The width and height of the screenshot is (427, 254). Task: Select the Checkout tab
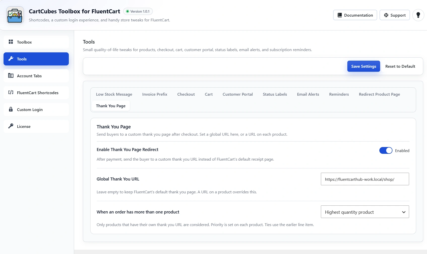pyautogui.click(x=186, y=94)
